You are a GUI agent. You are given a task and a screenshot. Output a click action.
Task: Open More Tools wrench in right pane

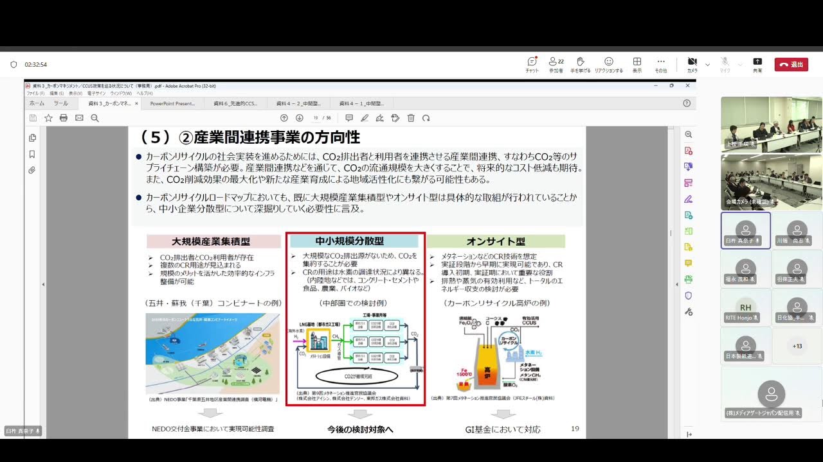coord(689,312)
